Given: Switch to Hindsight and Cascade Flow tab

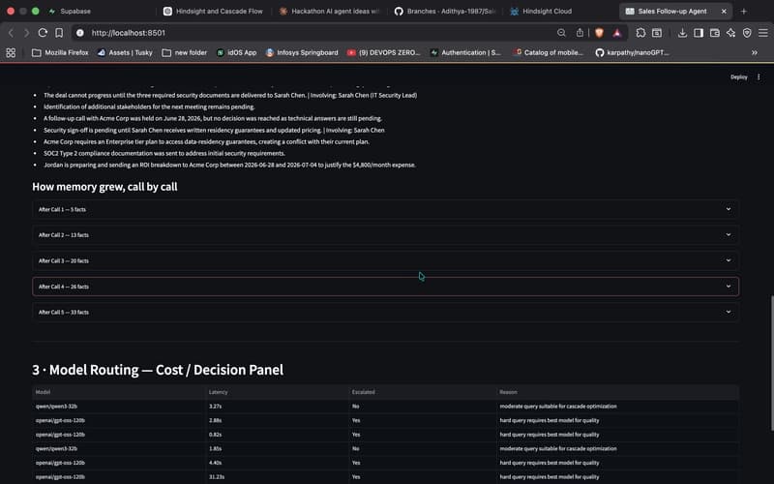Looking at the screenshot, I should tap(214, 11).
